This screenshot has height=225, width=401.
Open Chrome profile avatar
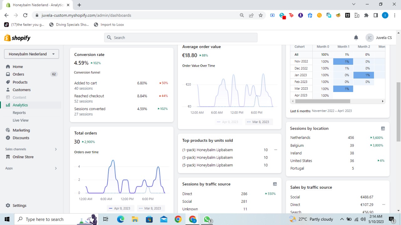tap(385, 15)
